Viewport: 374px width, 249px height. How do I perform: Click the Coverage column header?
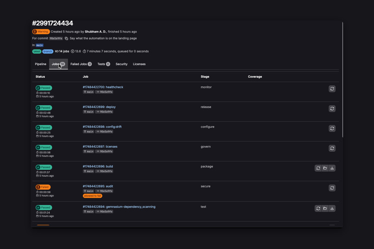[255, 77]
